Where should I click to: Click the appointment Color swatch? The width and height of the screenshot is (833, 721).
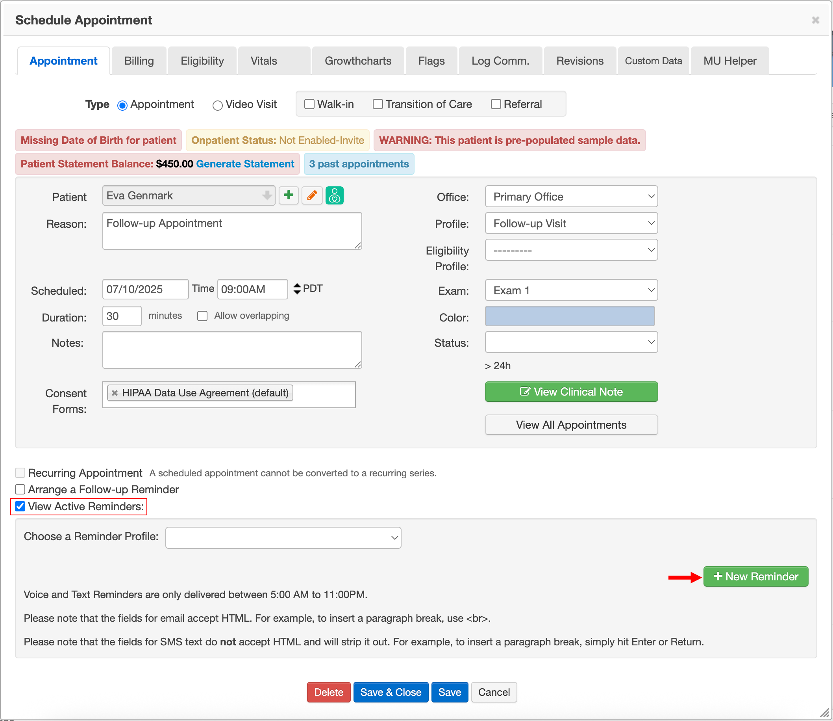[x=570, y=316]
